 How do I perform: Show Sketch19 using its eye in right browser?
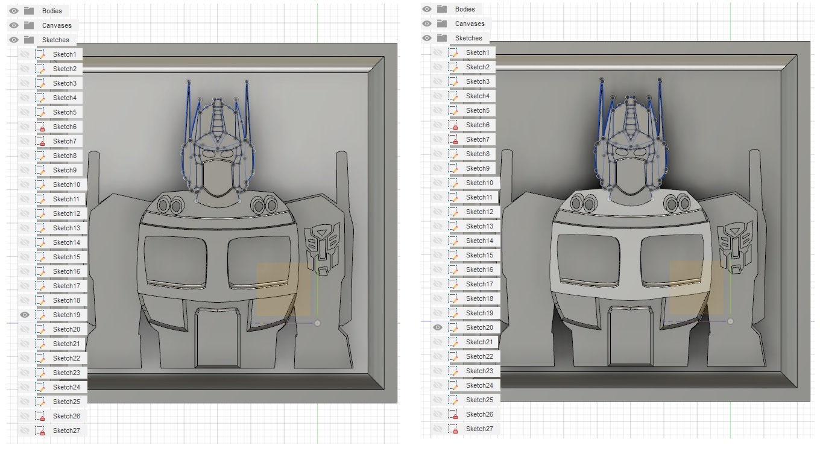[438, 313]
